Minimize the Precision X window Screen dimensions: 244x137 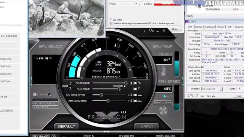pos(157,31)
